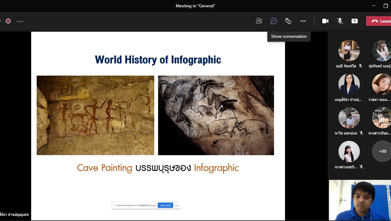
Task: Click the blue stop sharing button in banner
Action: [x=165, y=205]
